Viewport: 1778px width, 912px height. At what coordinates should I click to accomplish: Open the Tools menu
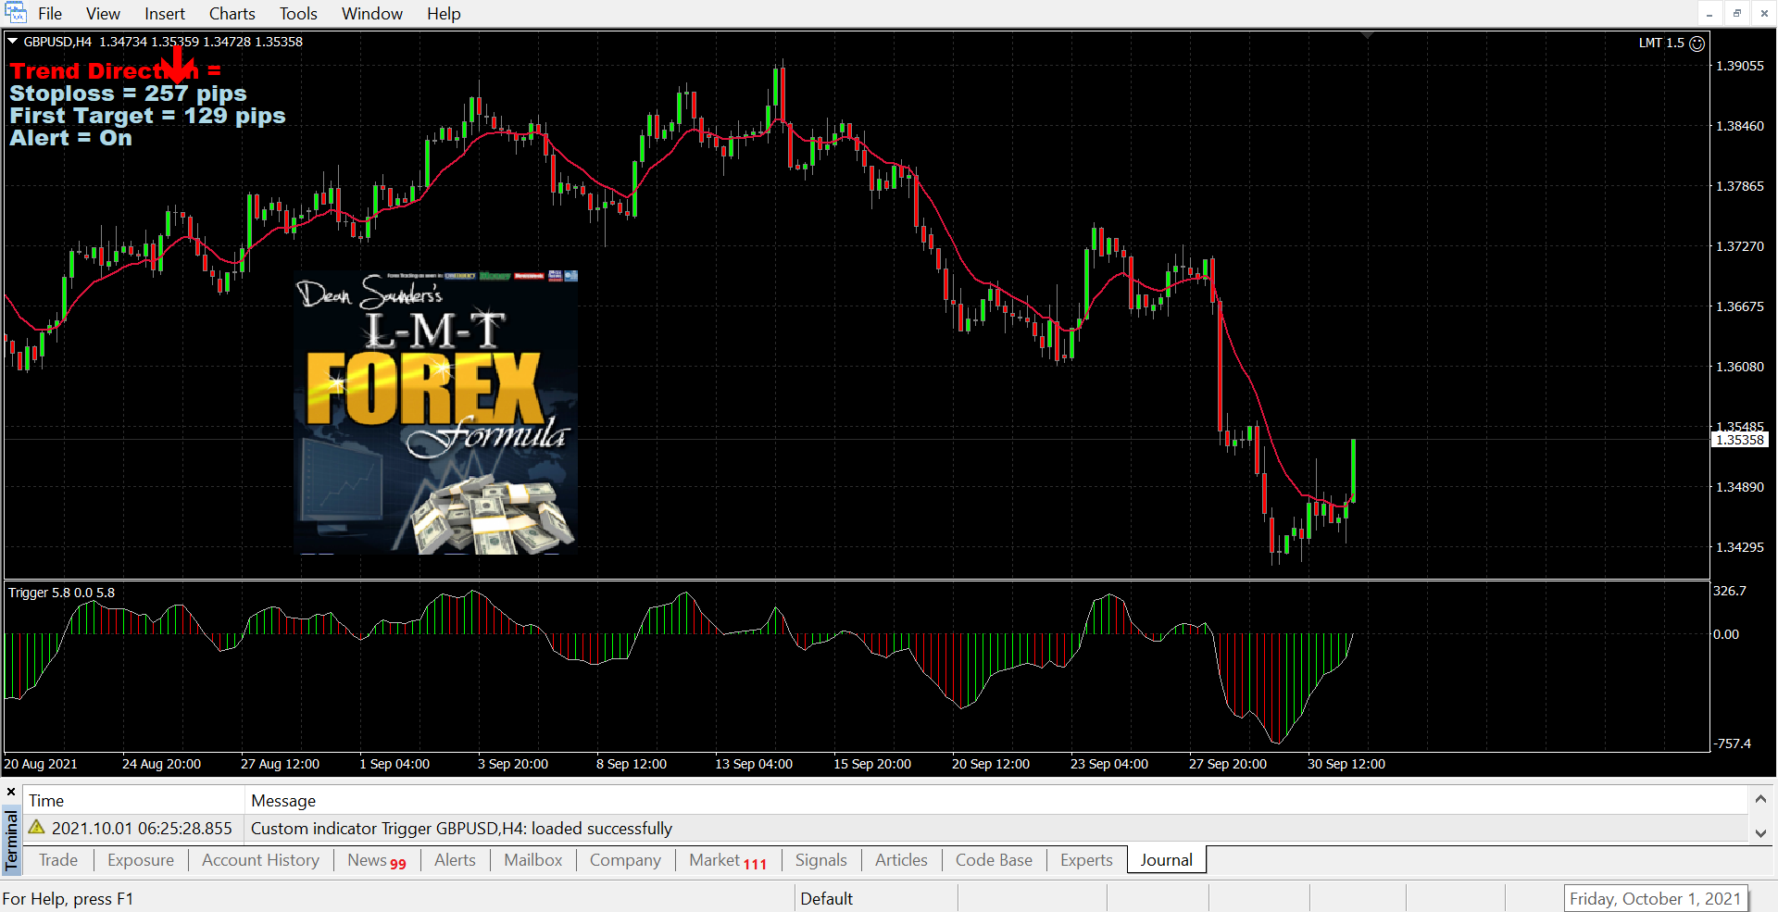coord(298,14)
